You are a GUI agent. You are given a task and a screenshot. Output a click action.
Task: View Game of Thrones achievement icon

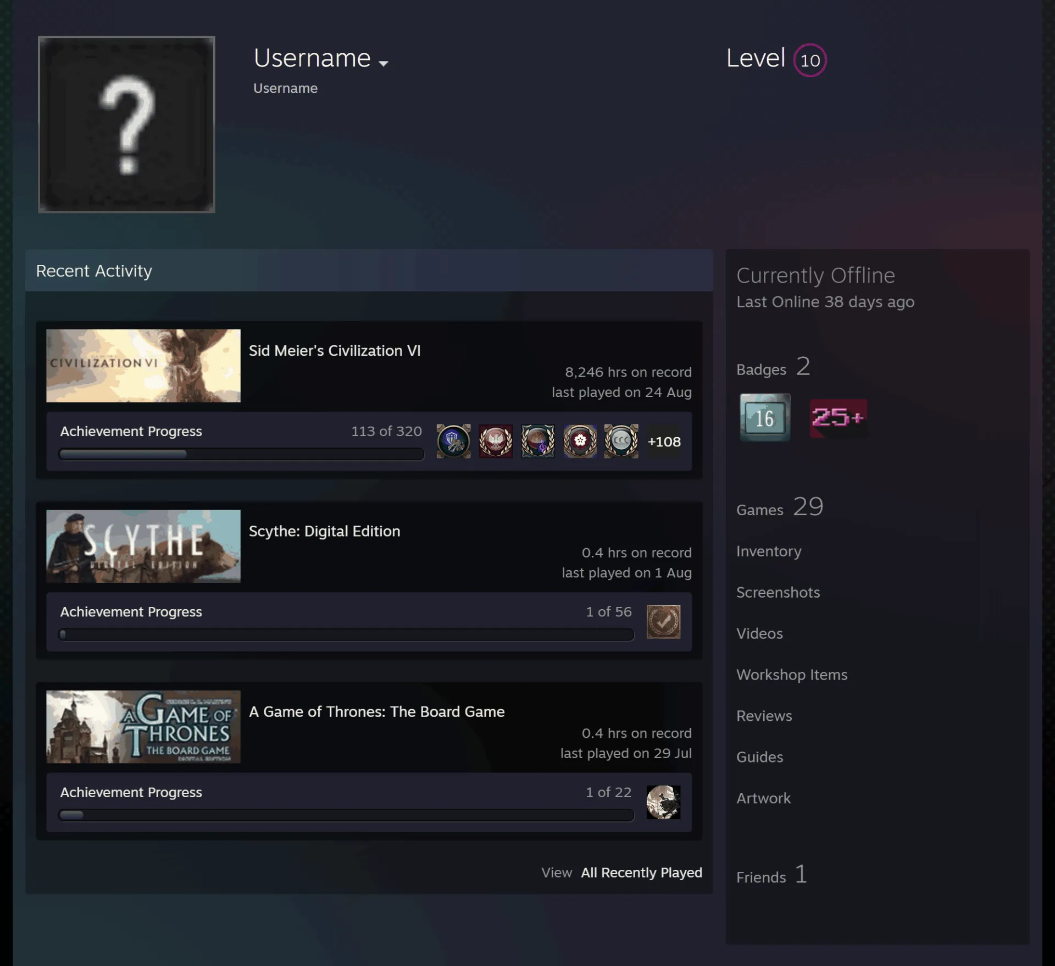pyautogui.click(x=663, y=802)
